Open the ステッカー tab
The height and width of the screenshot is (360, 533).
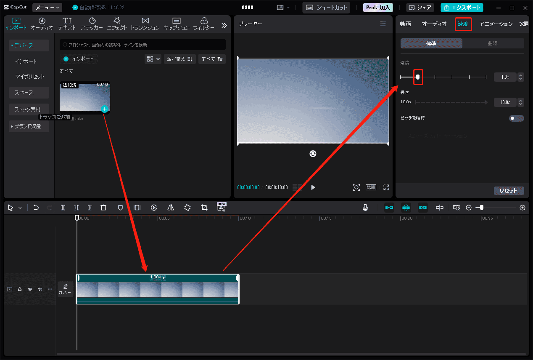(x=92, y=24)
